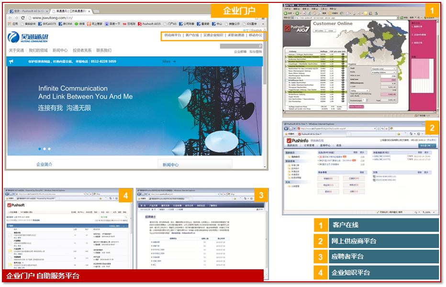The image size is (446, 287).
Task: Close the 吴通通讯 Chrome tab
Action: click(89, 11)
